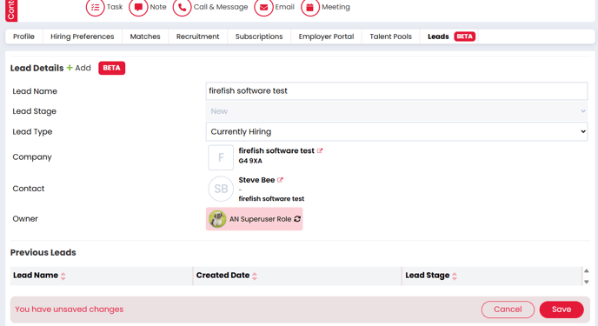Open external link icon beside Steve Bee
The width and height of the screenshot is (598, 326).
(x=280, y=180)
